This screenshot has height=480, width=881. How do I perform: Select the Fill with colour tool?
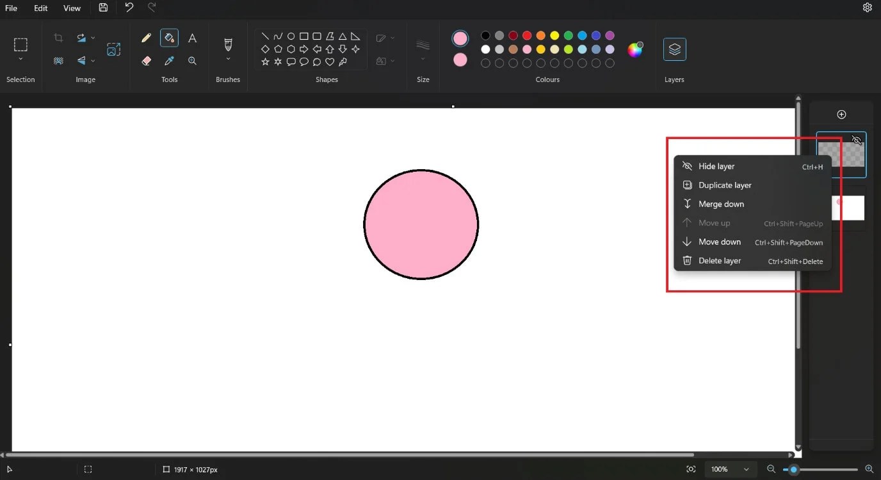point(169,37)
